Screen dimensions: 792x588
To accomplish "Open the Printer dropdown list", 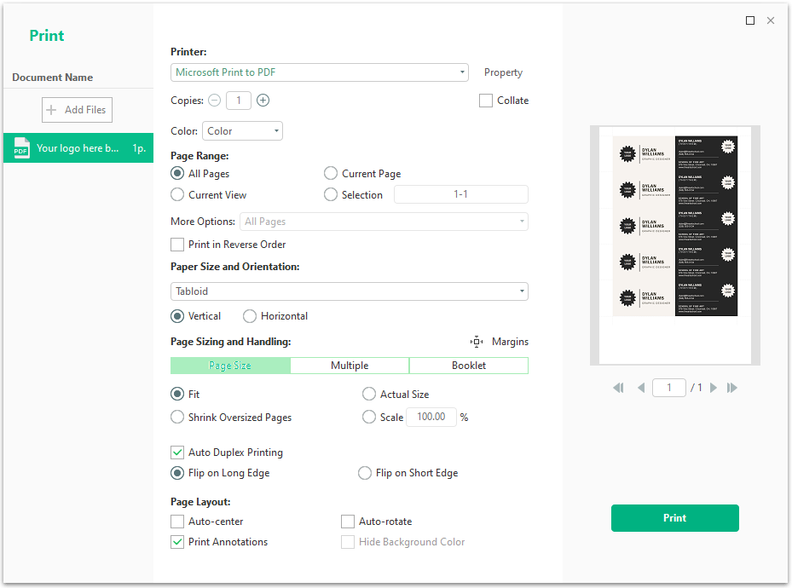I will [x=320, y=72].
